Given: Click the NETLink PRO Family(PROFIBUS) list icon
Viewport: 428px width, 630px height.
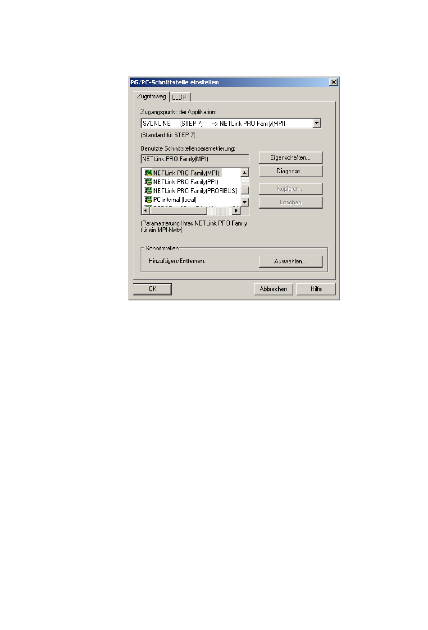Looking at the screenshot, I should click(x=148, y=191).
